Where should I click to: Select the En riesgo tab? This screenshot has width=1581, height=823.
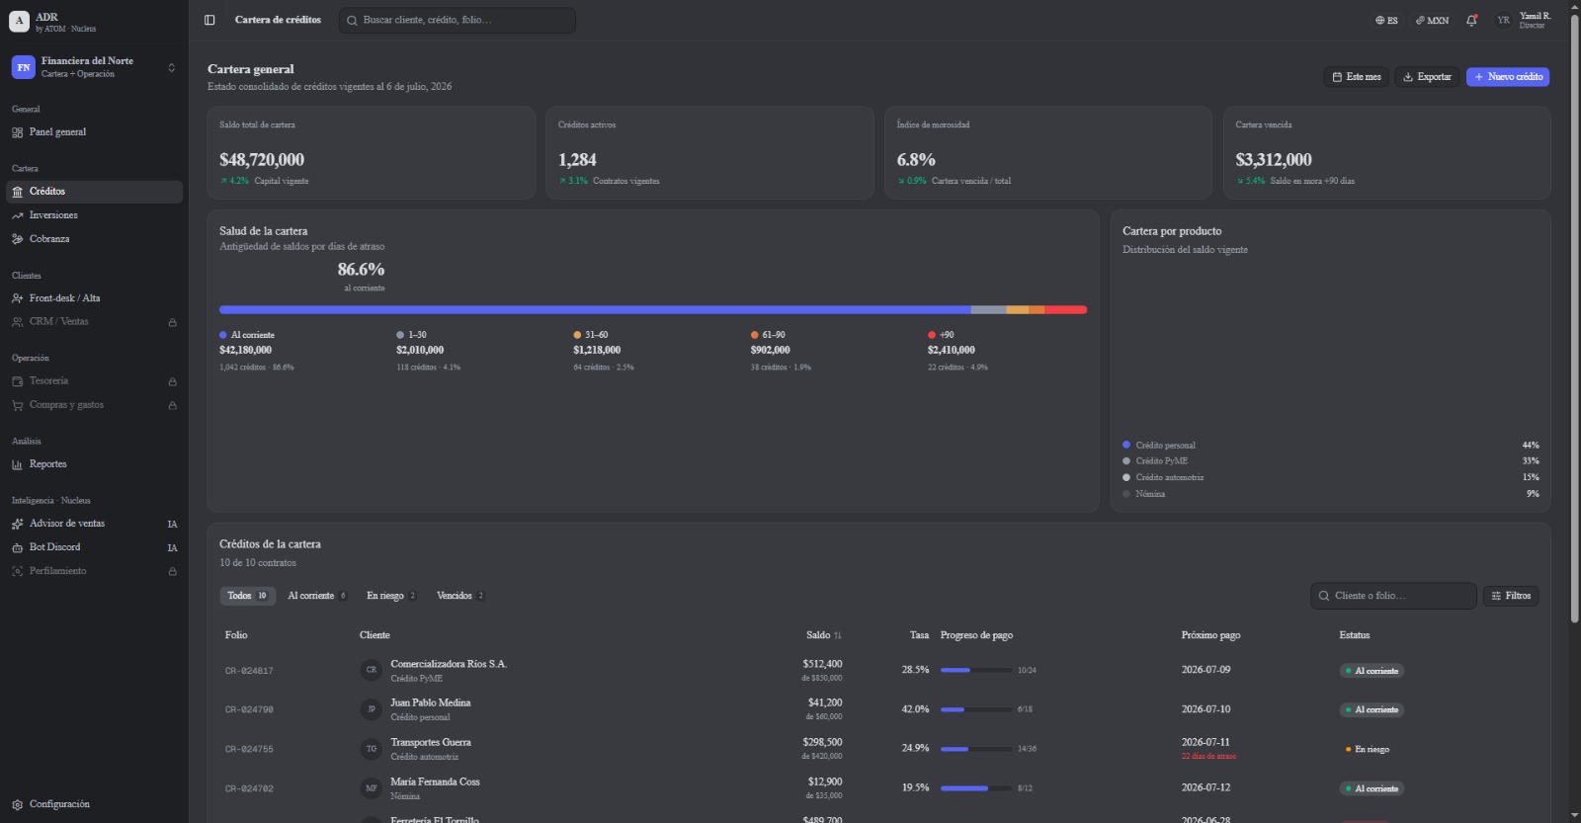click(x=391, y=596)
